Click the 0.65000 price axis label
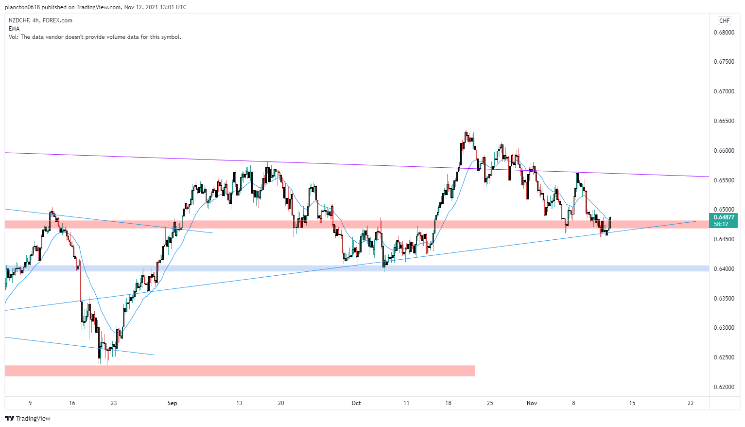The height and width of the screenshot is (427, 745). pos(724,210)
